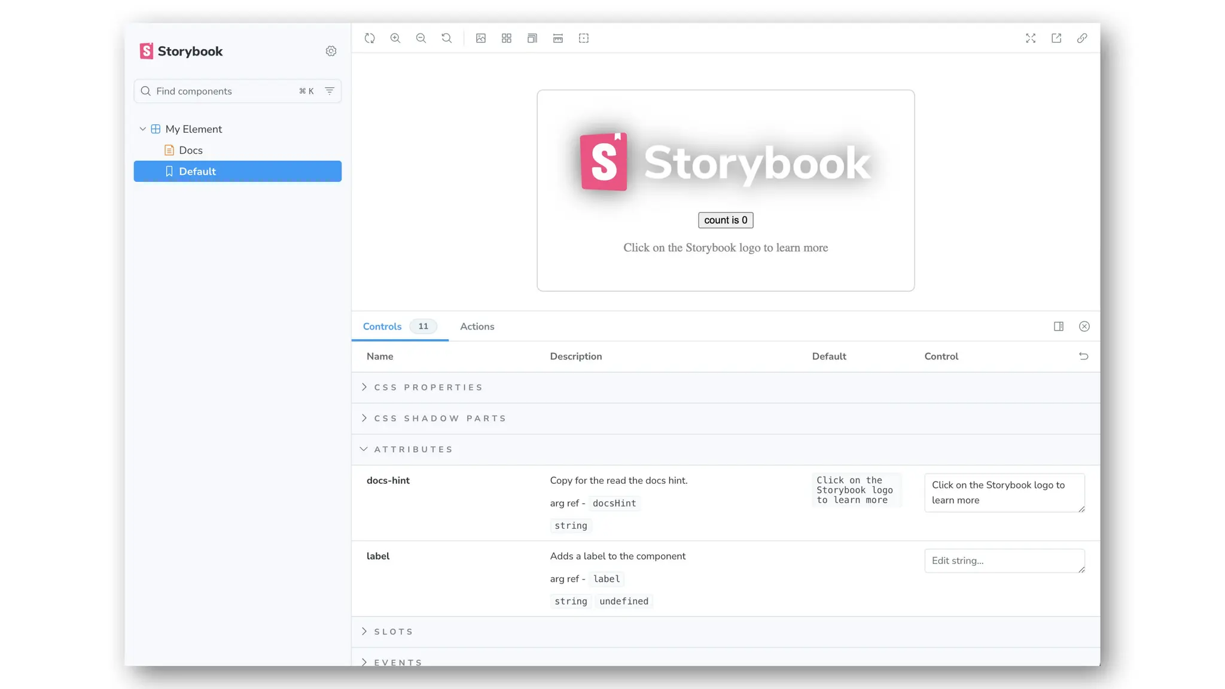Viewport: 1225px width, 689px height.
Task: Zoom in on the story preview
Action: (395, 38)
